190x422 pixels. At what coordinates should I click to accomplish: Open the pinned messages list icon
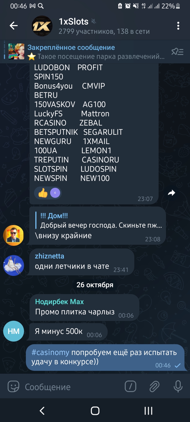[x=177, y=52]
